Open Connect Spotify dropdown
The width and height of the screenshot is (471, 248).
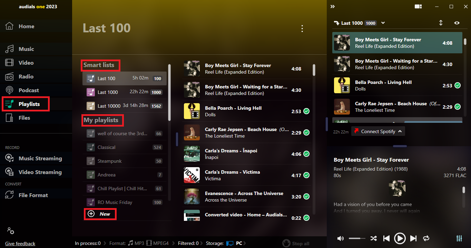[x=378, y=131]
